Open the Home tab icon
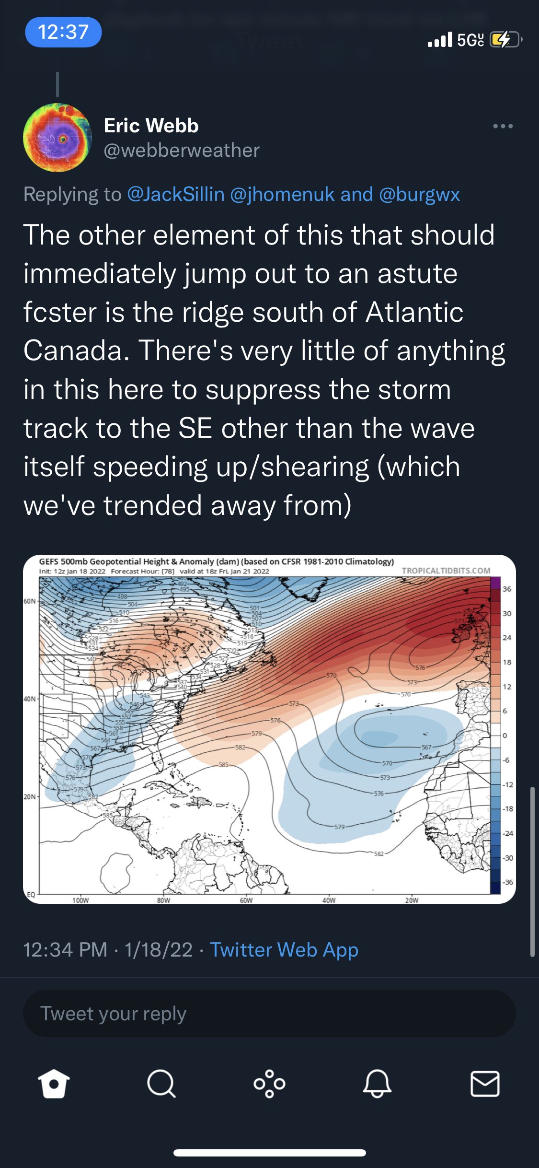This screenshot has width=539, height=1168. (54, 1084)
